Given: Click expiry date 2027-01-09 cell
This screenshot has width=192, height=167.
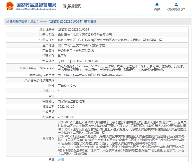Looking at the screenshot, I should (66, 117).
